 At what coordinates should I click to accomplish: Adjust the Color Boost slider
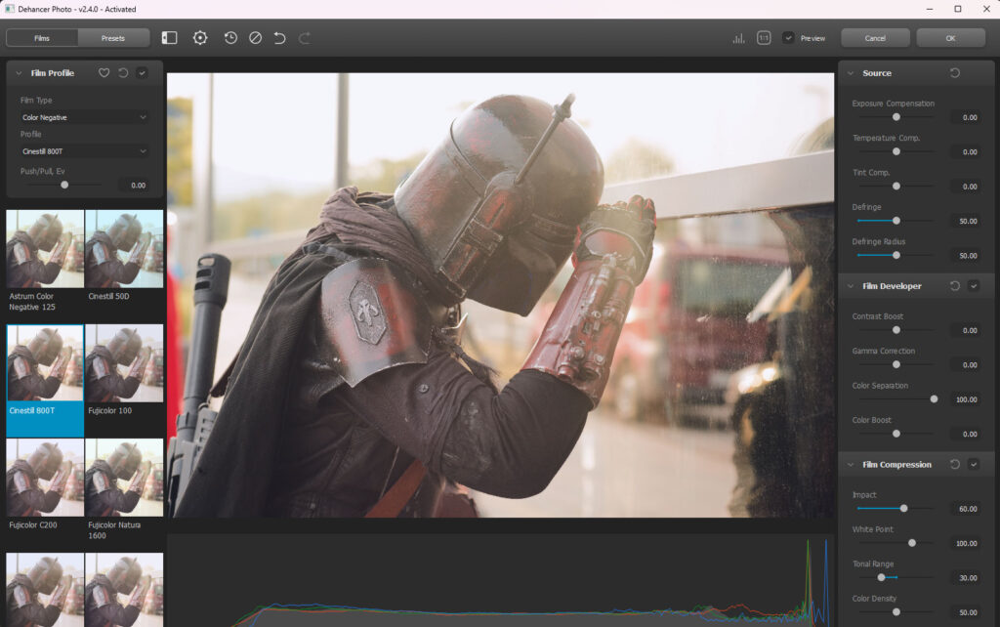[896, 434]
